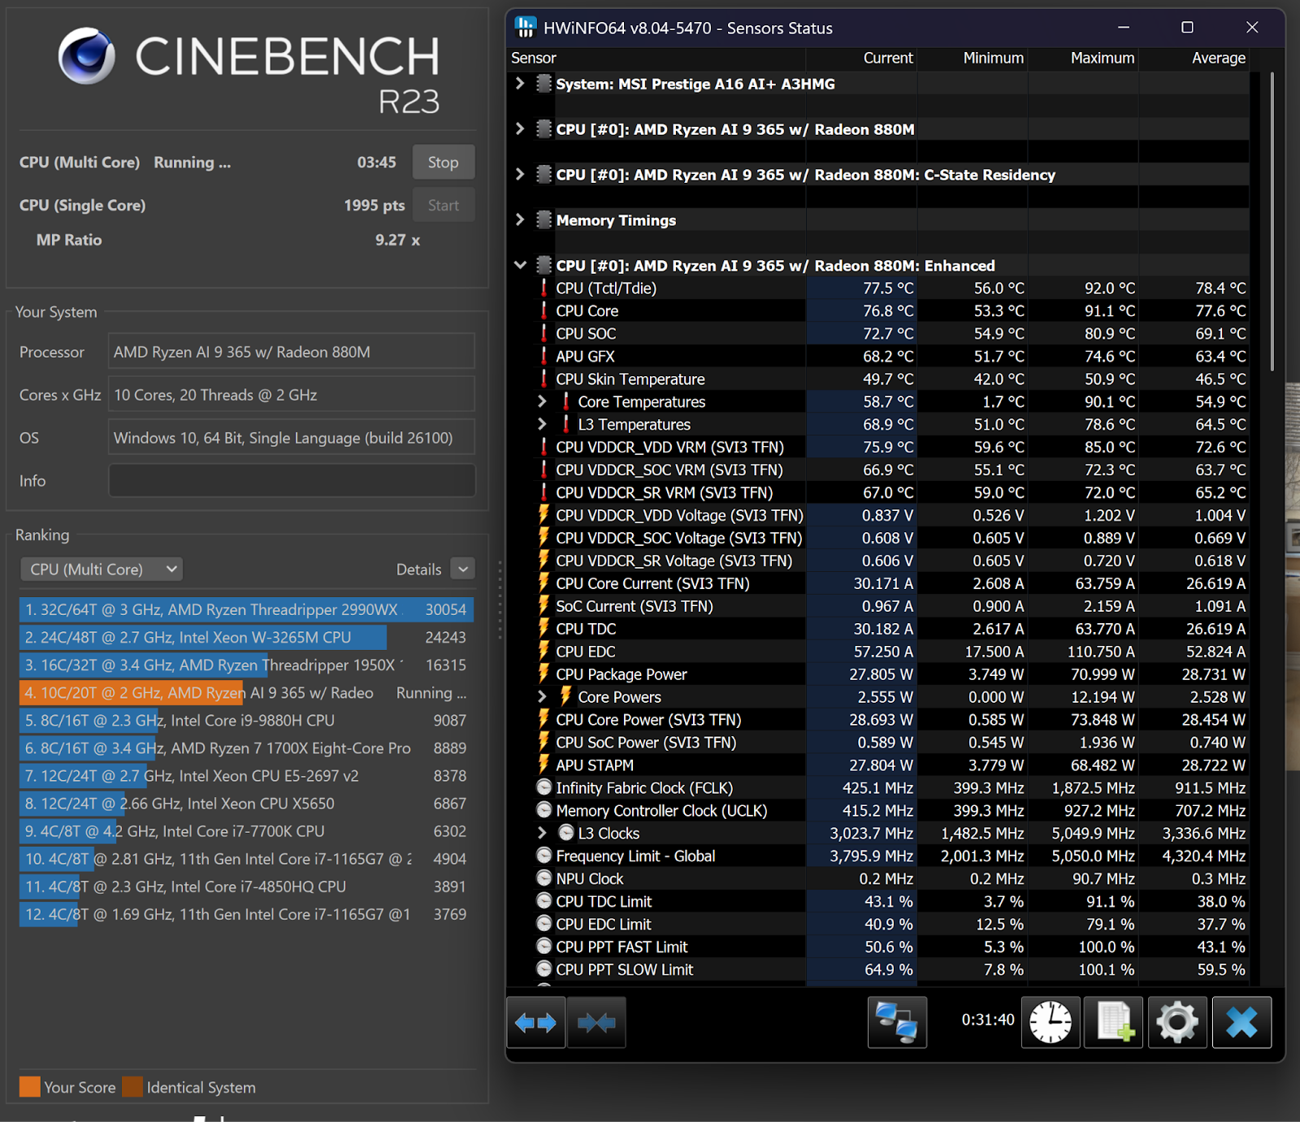Open HWiNFO remote network monitoring icon
The image size is (1300, 1122).
[897, 1022]
